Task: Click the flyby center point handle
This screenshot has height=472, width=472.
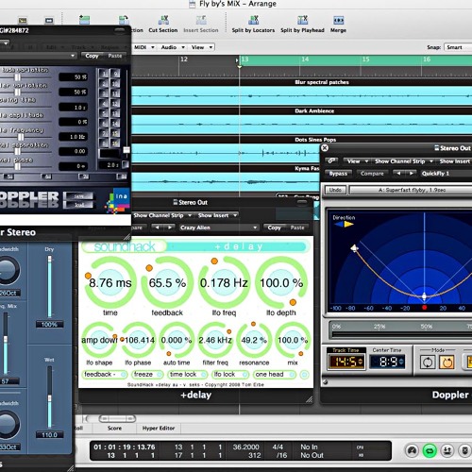Action: click(x=424, y=296)
